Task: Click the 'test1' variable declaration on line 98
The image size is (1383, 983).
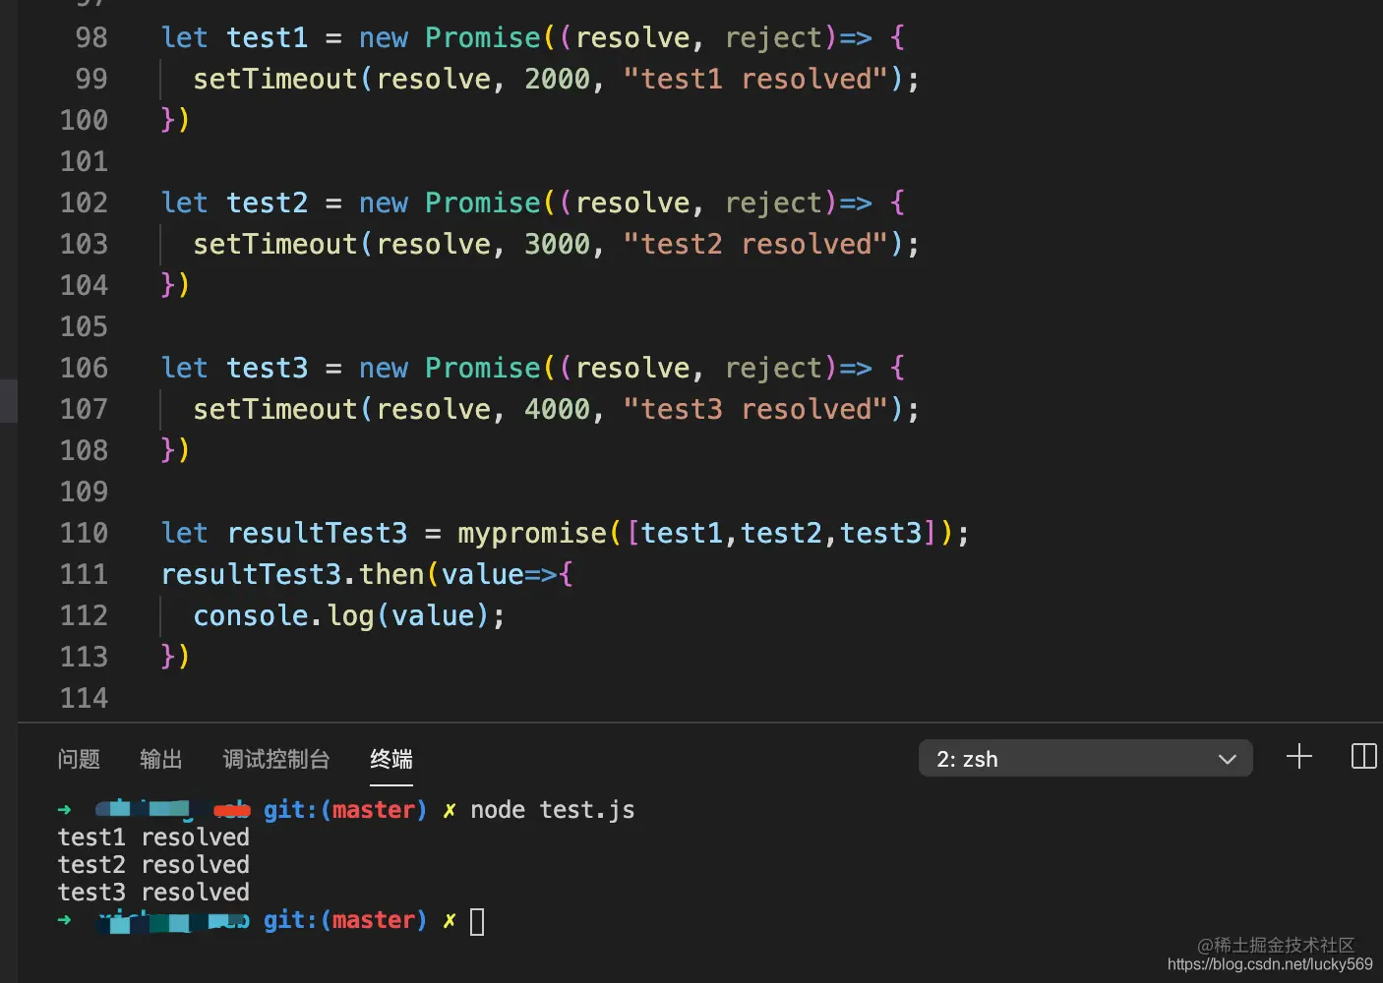Action: coord(268,37)
